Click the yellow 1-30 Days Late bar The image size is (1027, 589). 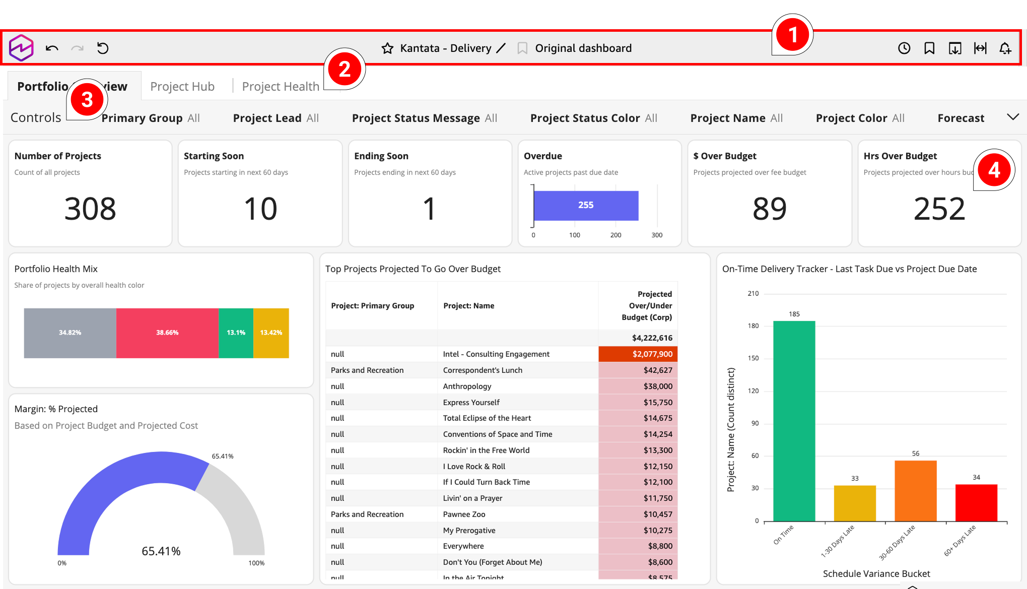(x=855, y=503)
